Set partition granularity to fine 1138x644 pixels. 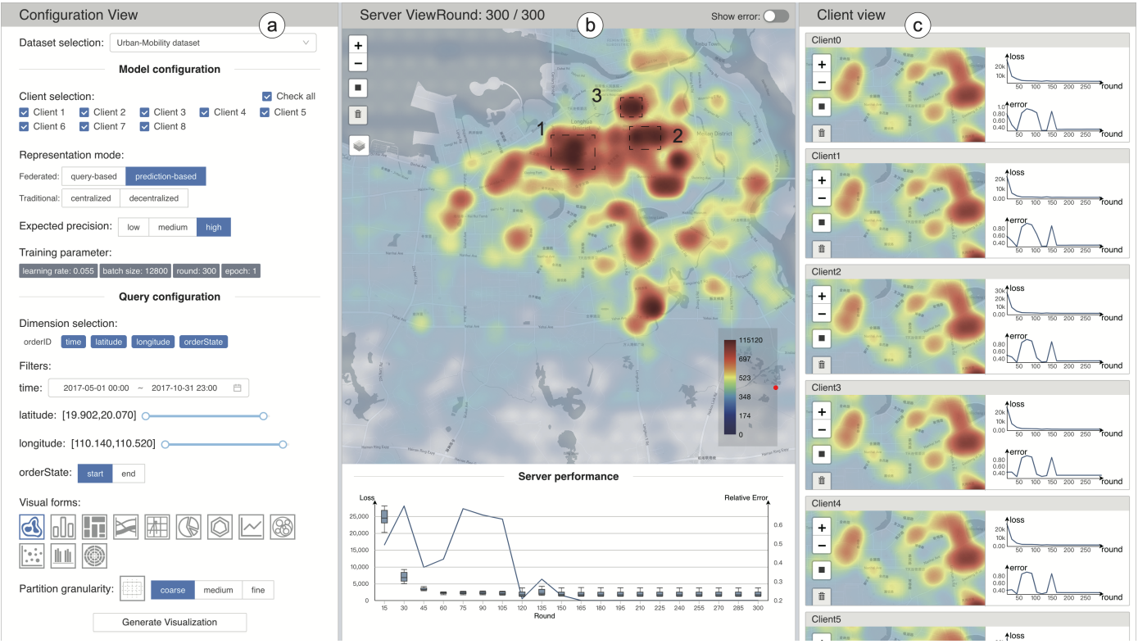(x=258, y=590)
